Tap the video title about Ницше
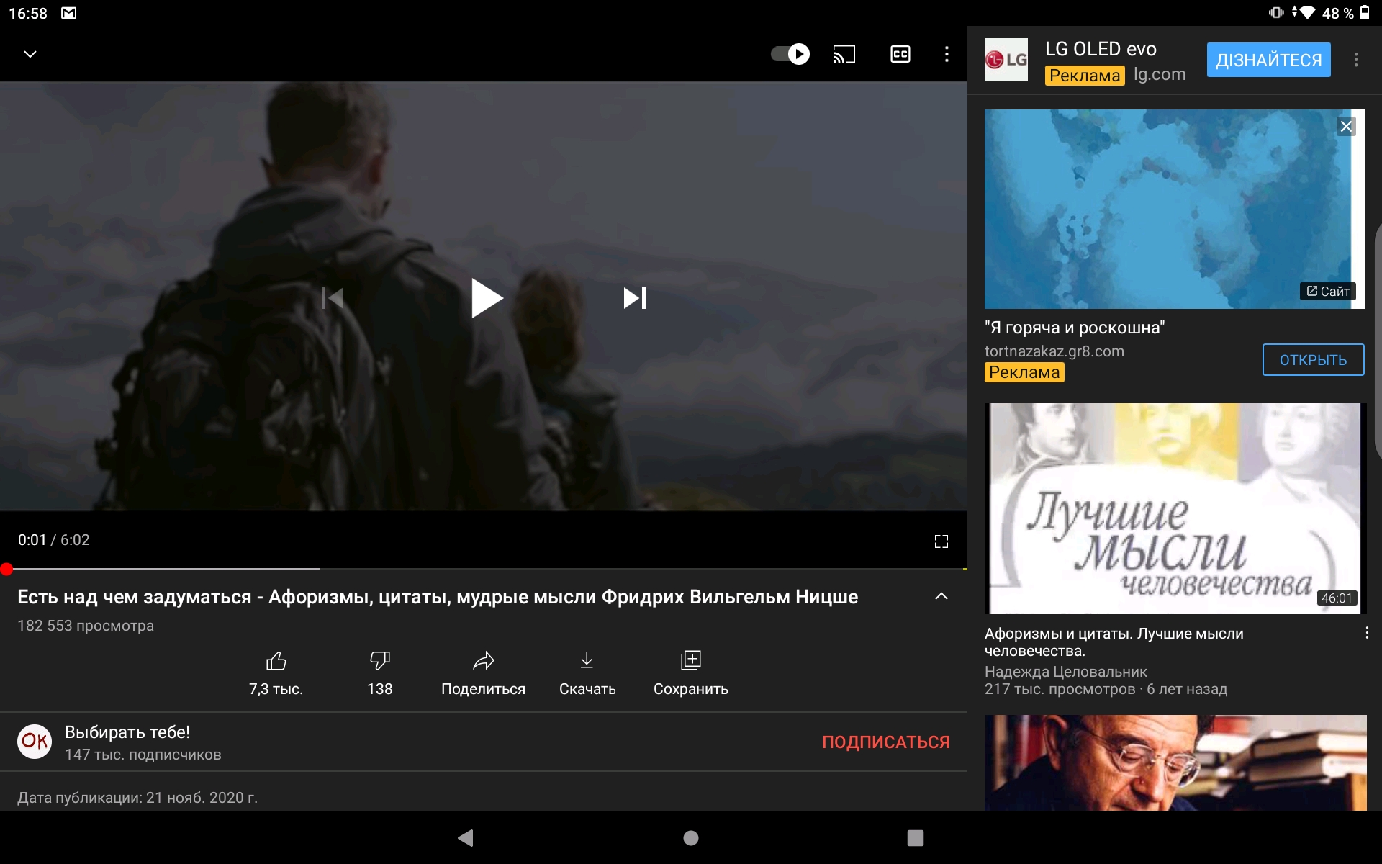This screenshot has width=1382, height=864. [x=438, y=597]
